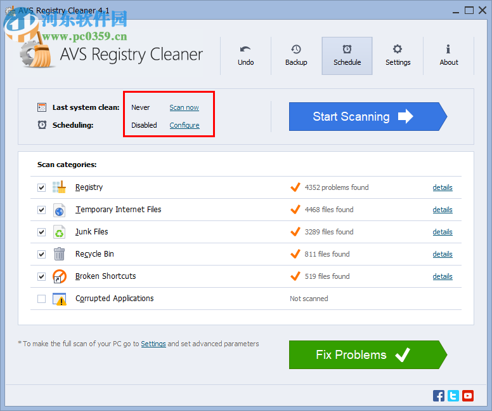Click the Recycle Bin trash icon

click(60, 254)
